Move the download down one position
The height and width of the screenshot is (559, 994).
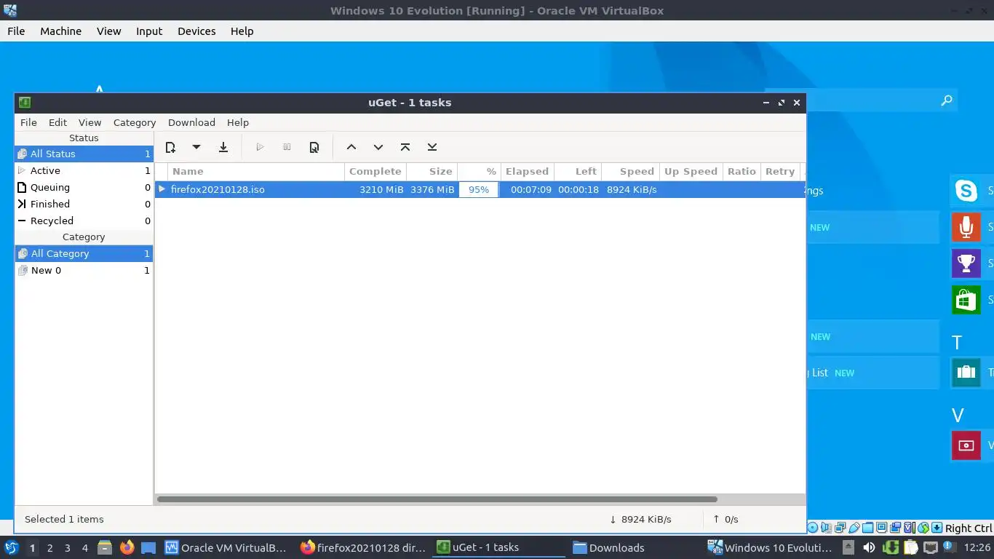pyautogui.click(x=378, y=147)
